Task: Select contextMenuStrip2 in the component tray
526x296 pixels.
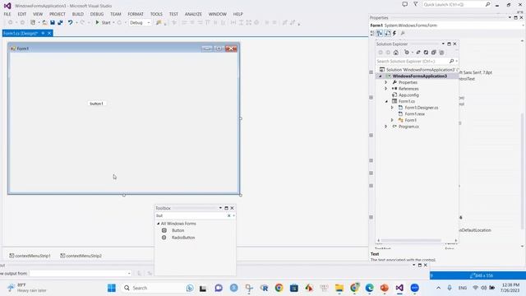Action: coord(81,256)
